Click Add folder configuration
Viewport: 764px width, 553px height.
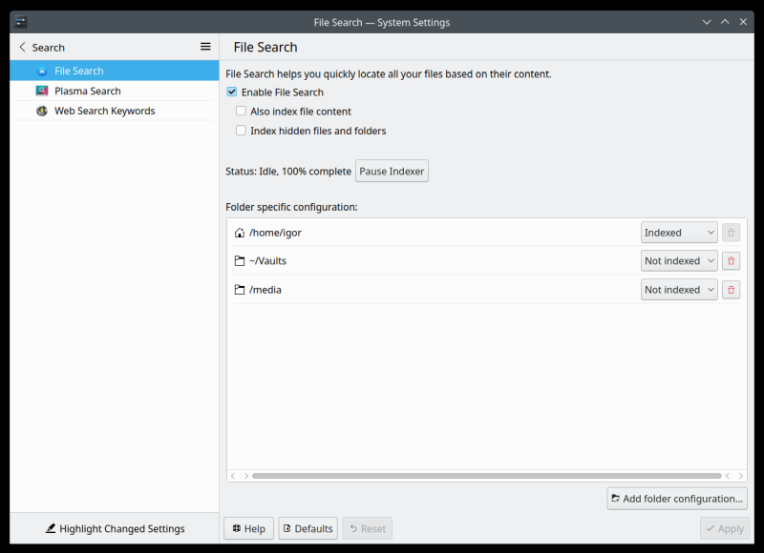pyautogui.click(x=677, y=498)
